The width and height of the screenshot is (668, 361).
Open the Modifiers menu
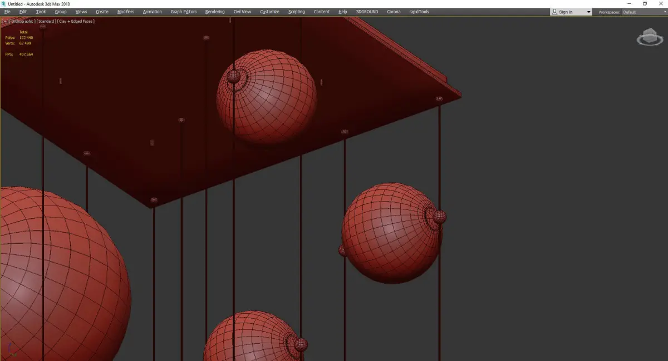pyautogui.click(x=126, y=12)
